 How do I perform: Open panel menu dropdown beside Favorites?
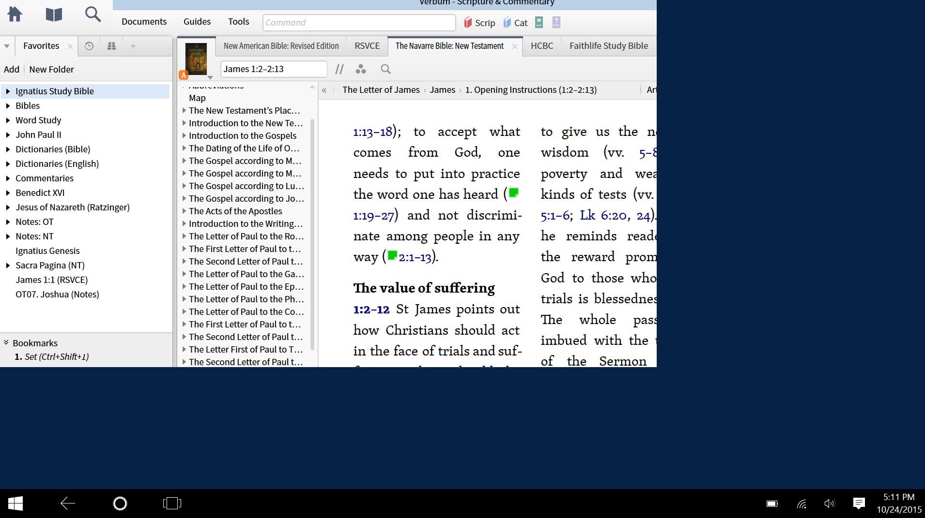pos(7,46)
